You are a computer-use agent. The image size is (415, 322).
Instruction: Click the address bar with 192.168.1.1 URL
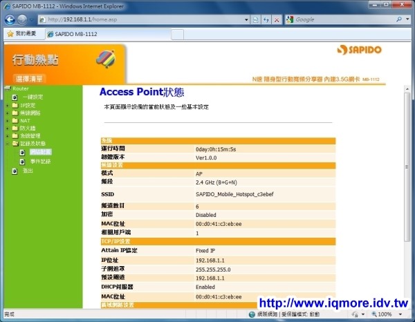pyautogui.click(x=140, y=19)
